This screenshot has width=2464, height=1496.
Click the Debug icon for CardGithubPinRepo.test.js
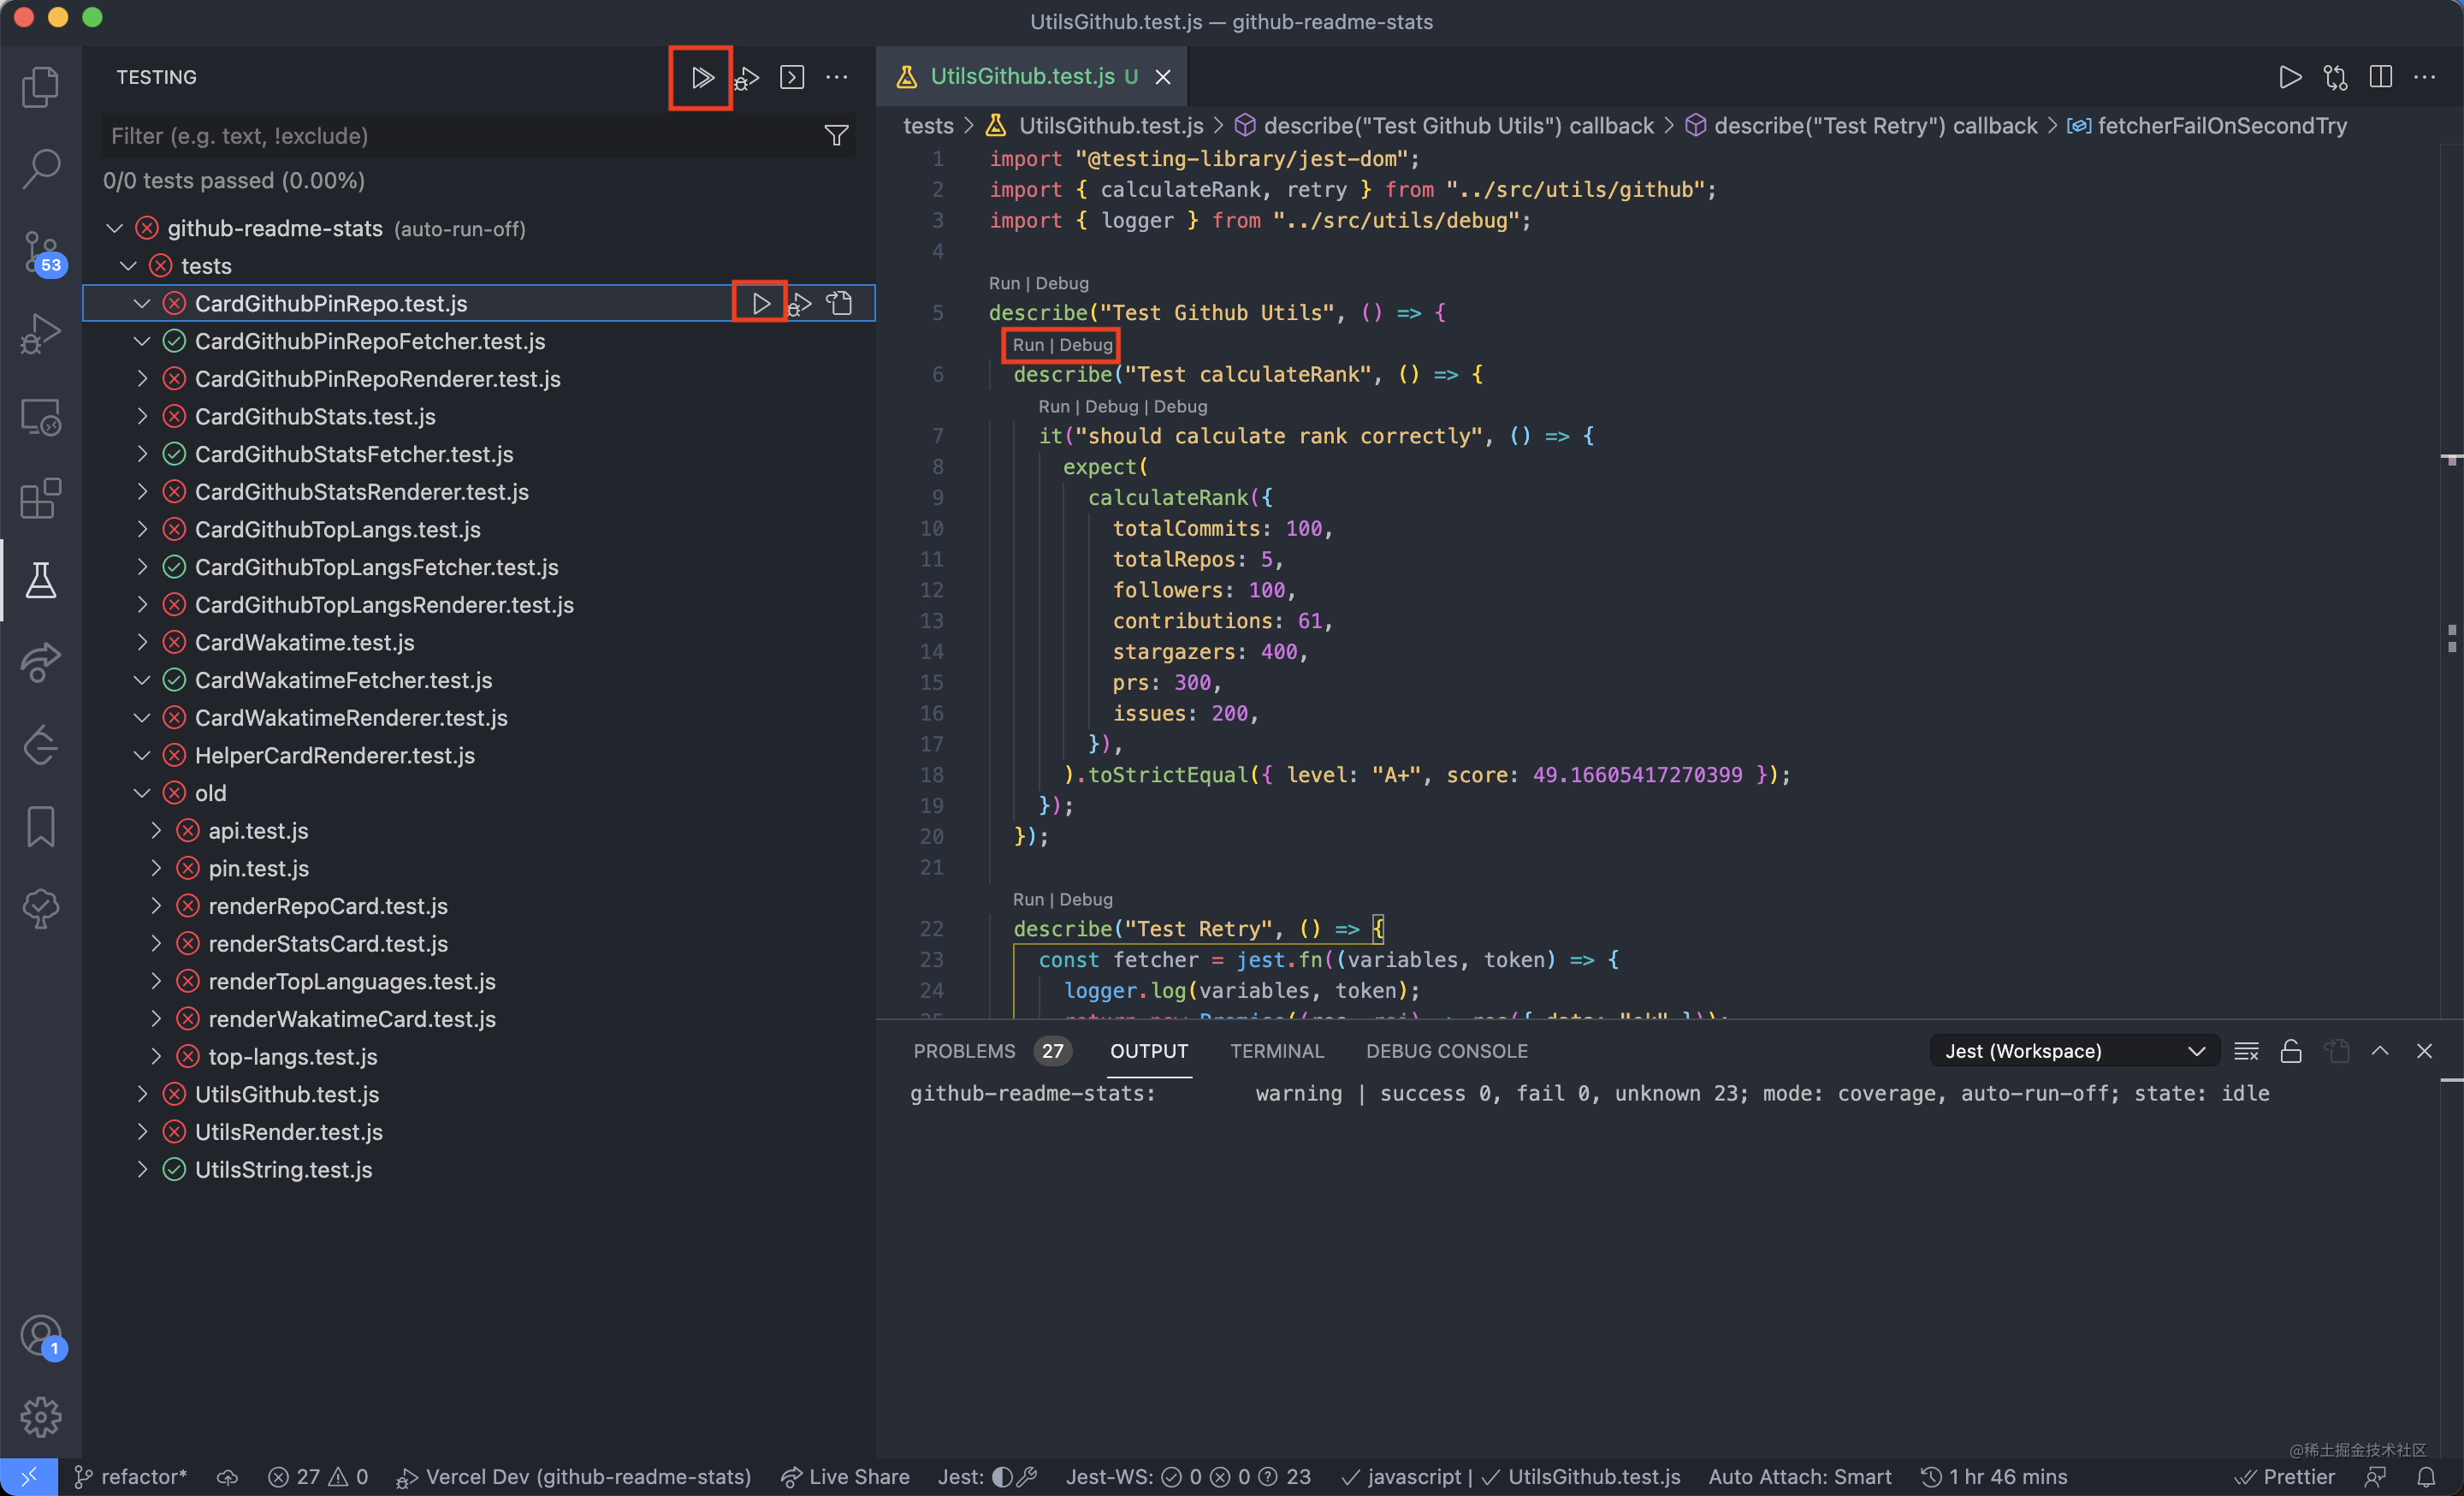[801, 303]
